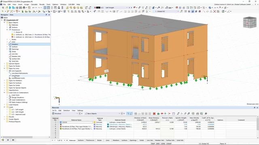This screenshot has height=145, width=259.
Task: Open the Results menu
Action: tap(42, 4)
